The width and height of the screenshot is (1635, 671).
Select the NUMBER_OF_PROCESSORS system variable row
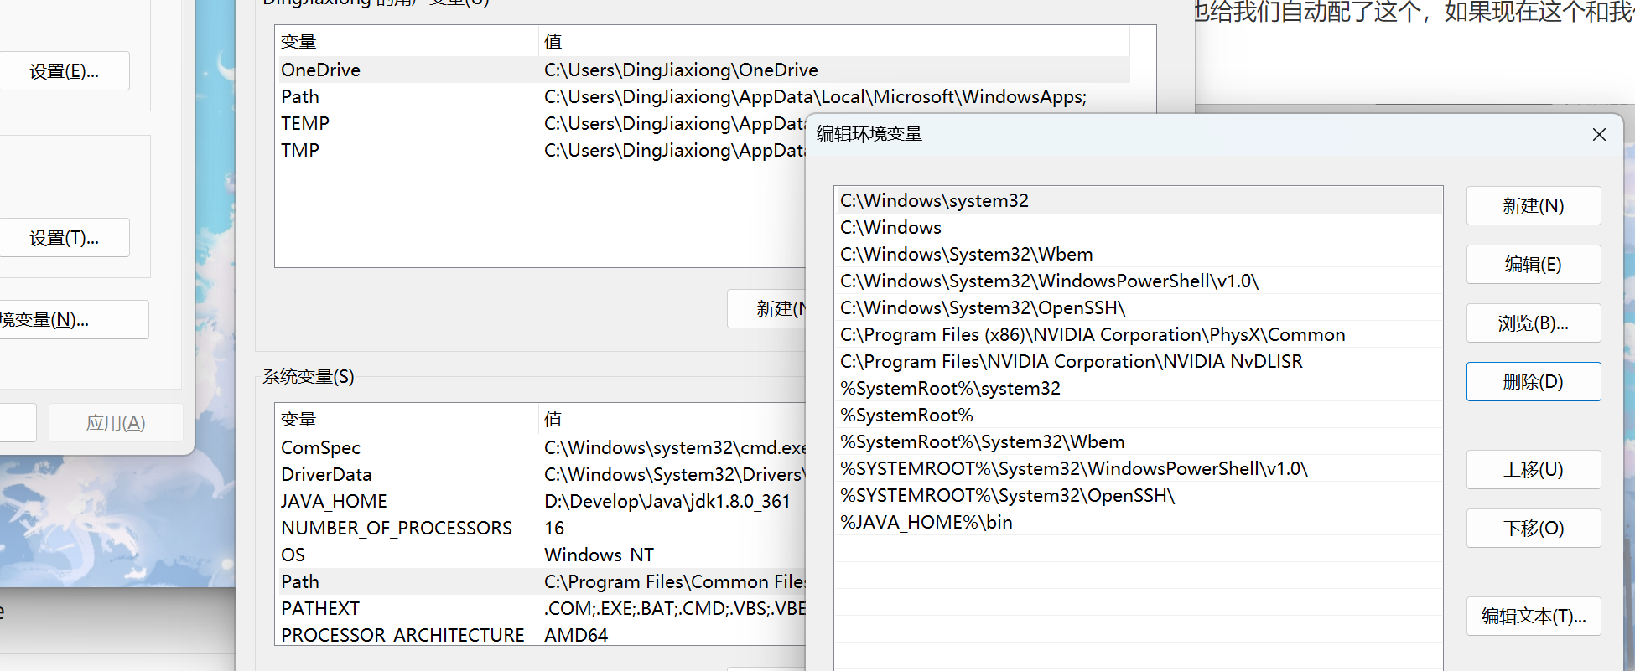[541, 528]
